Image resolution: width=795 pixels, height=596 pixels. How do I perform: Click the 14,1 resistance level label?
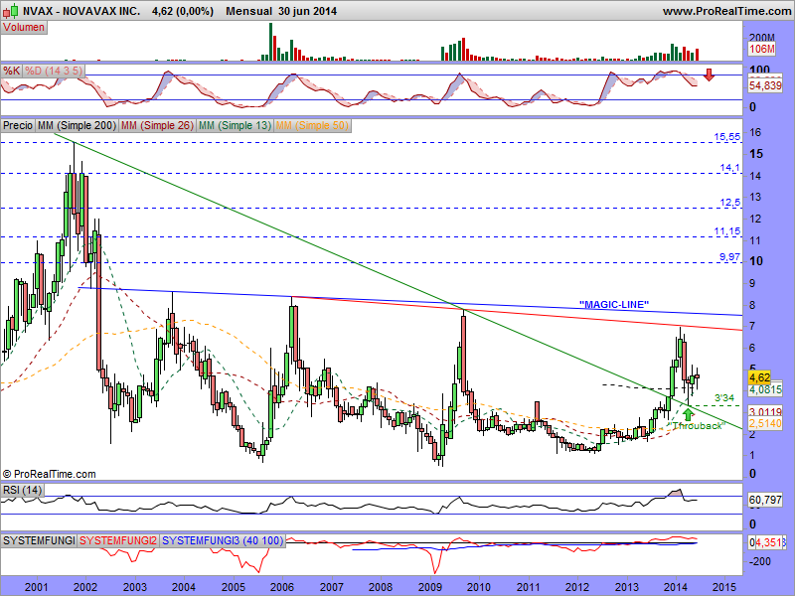pos(730,168)
